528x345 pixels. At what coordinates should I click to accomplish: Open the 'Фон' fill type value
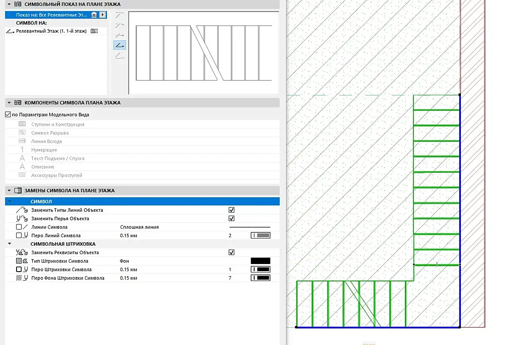point(124,261)
